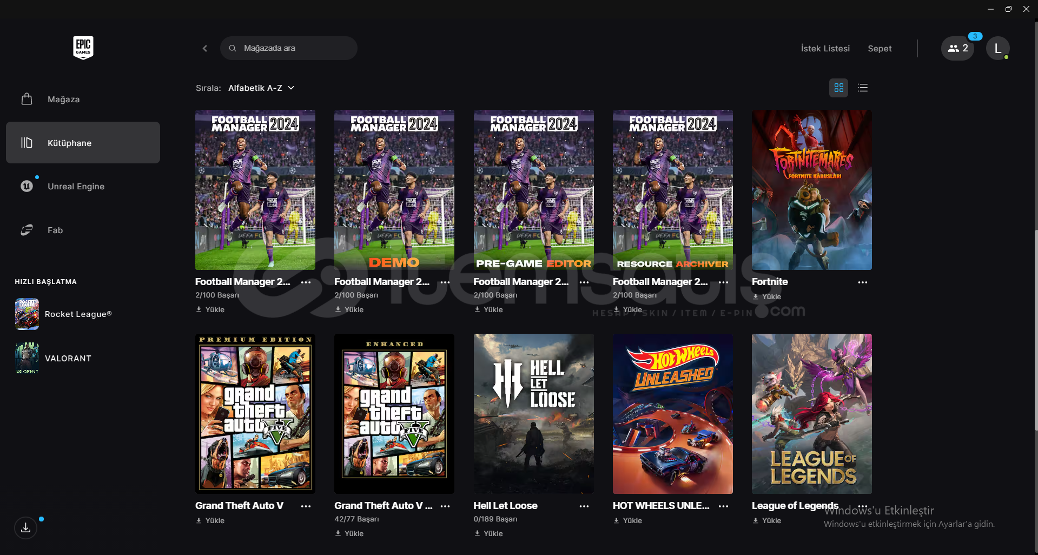
Task: Switch library to grid view
Action: click(x=838, y=88)
